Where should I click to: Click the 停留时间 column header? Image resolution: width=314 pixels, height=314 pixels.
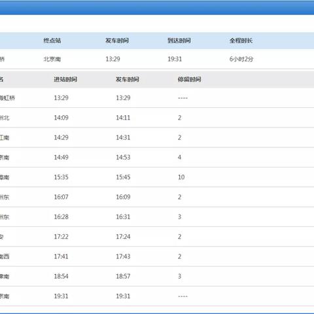[x=189, y=79]
